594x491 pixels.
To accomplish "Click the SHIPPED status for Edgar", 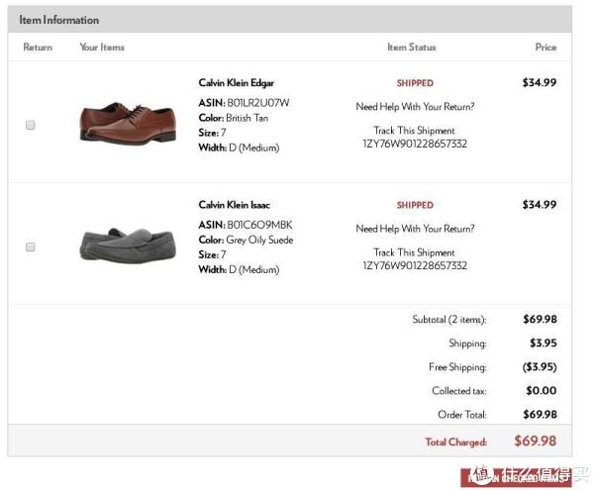I will pyautogui.click(x=415, y=83).
